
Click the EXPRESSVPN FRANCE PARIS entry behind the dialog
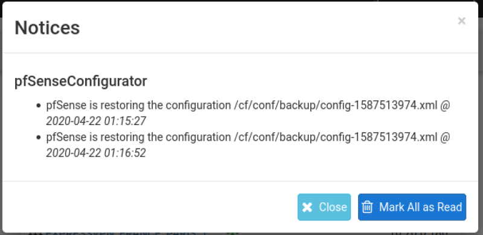click(x=121, y=233)
